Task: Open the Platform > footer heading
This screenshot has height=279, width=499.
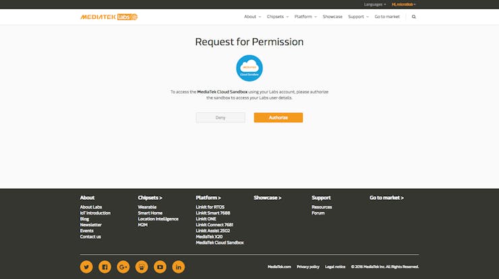Action: [x=208, y=198]
